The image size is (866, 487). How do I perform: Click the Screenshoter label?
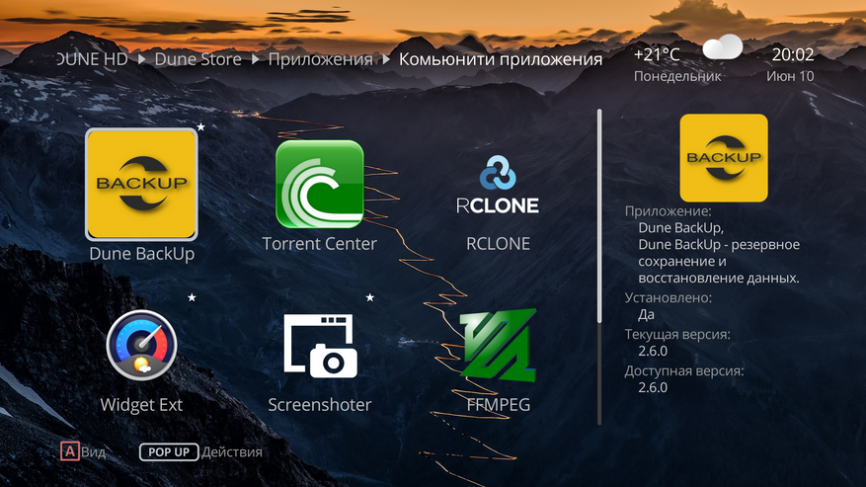point(320,405)
